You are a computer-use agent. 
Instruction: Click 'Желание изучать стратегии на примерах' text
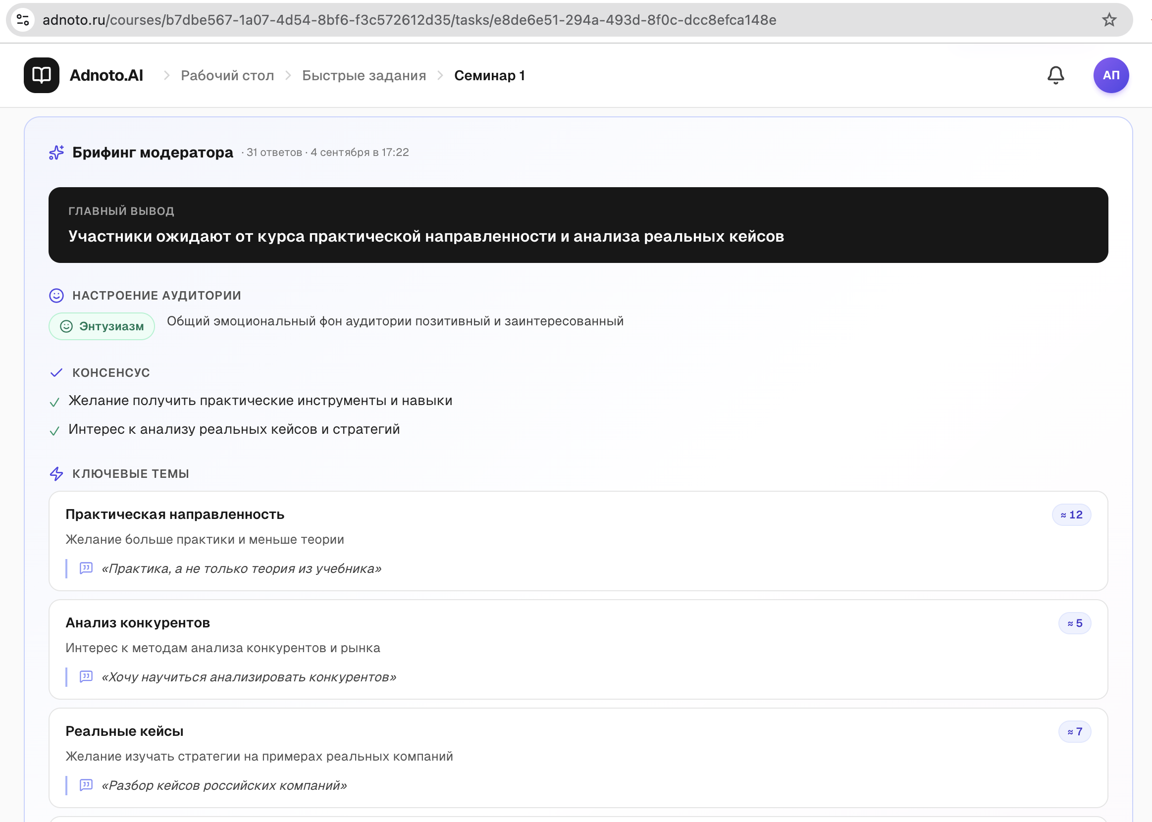click(x=259, y=756)
